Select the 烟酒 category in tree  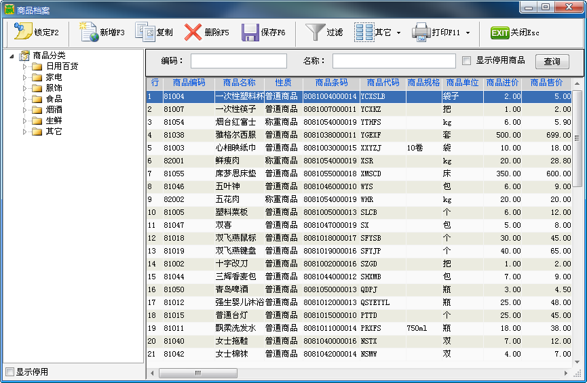54,110
